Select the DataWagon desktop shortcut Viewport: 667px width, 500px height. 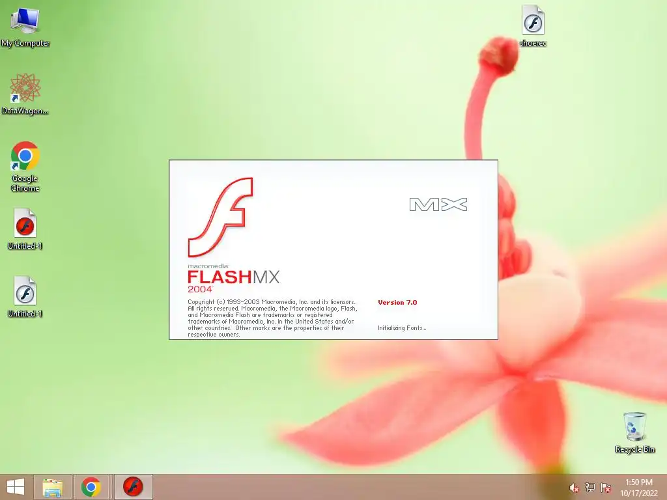click(x=25, y=94)
